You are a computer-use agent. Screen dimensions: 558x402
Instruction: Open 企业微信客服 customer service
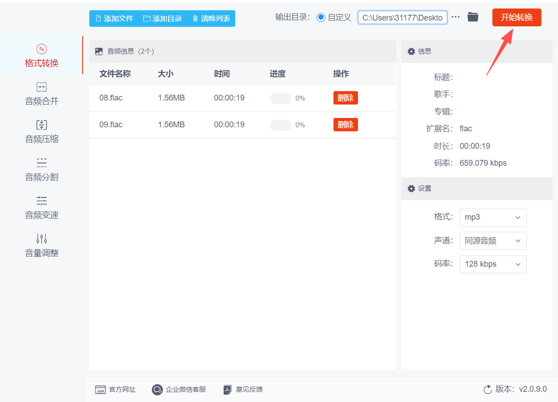point(179,389)
